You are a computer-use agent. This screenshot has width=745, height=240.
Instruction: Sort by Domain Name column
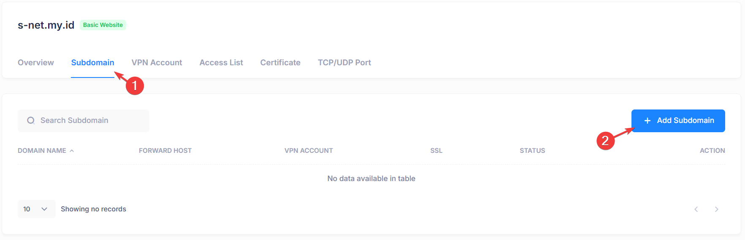click(x=42, y=151)
